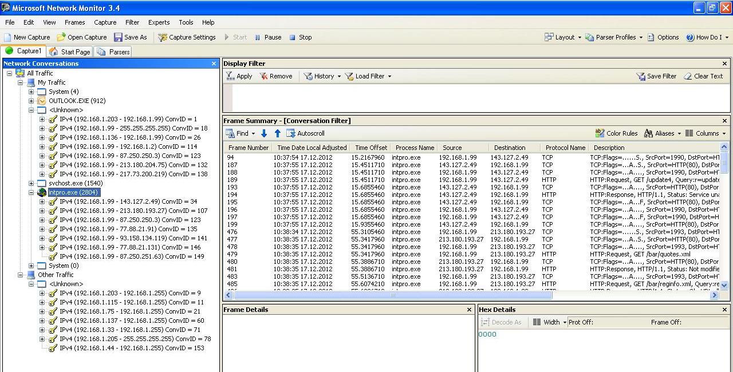Viewport: 733px width, 372px height.
Task: Collapse the Other Traffic node
Action: tap(20, 275)
